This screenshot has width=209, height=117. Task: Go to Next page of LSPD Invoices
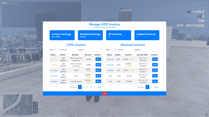point(100,87)
